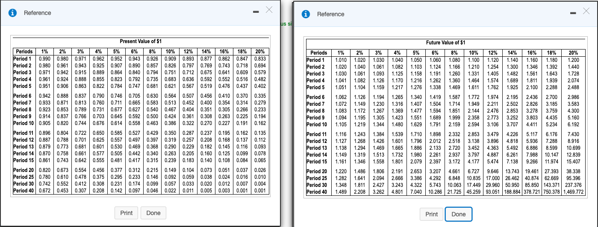Close the Present Value Reference window

[269, 10]
